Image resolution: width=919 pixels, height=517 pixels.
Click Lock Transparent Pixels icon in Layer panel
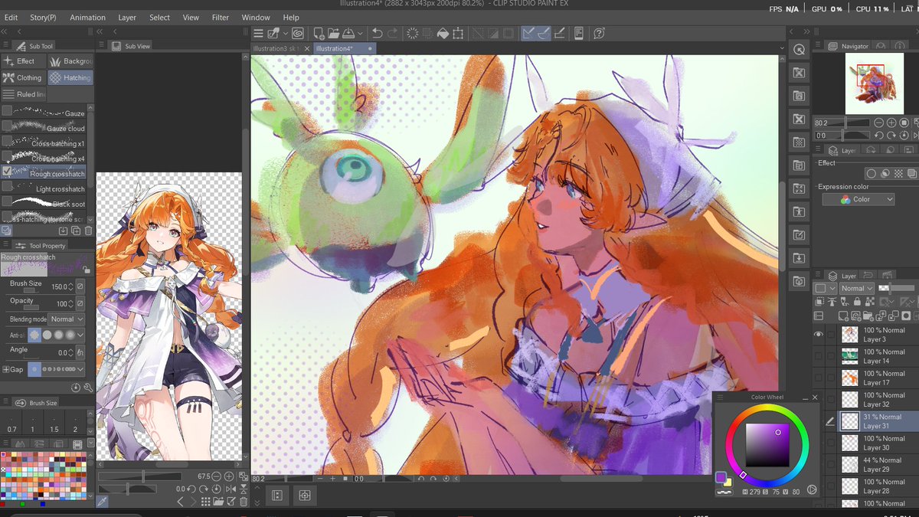pos(869,302)
